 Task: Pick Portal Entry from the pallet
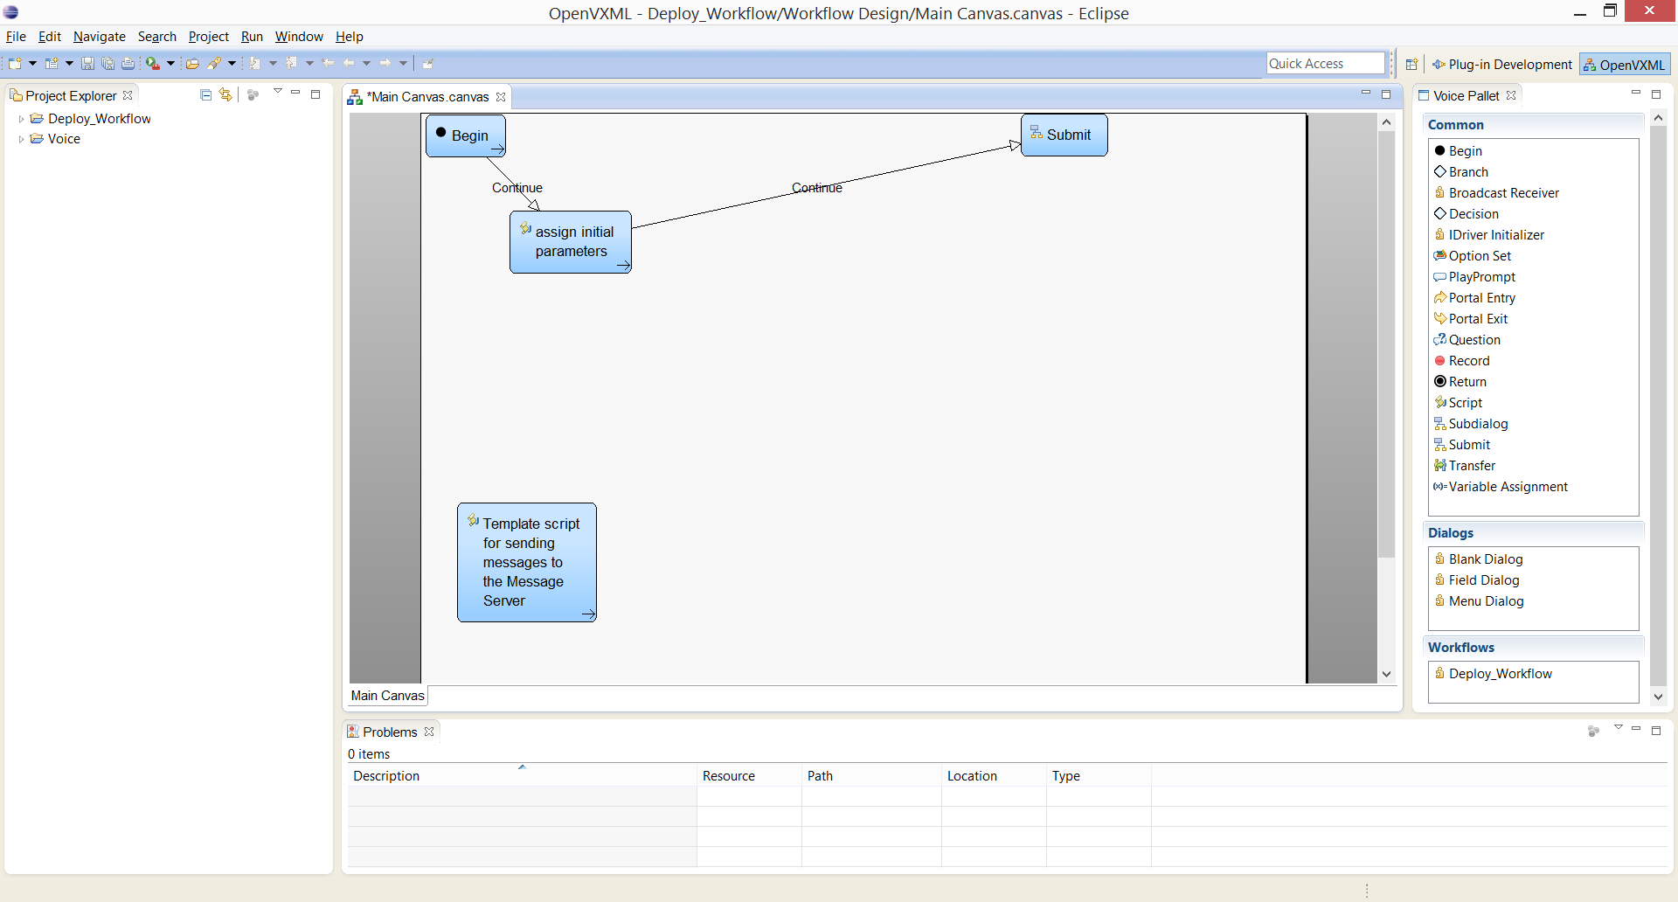(x=1475, y=298)
